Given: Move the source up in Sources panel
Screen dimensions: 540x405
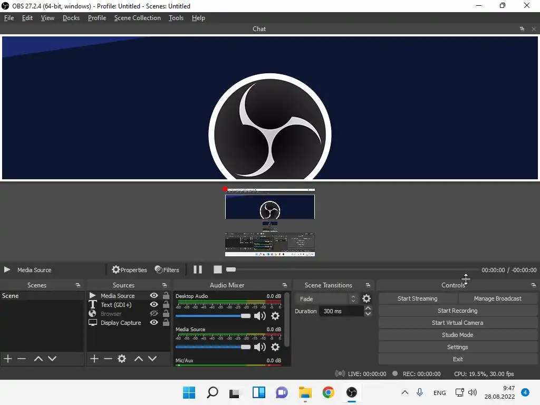Looking at the screenshot, I should [139, 359].
